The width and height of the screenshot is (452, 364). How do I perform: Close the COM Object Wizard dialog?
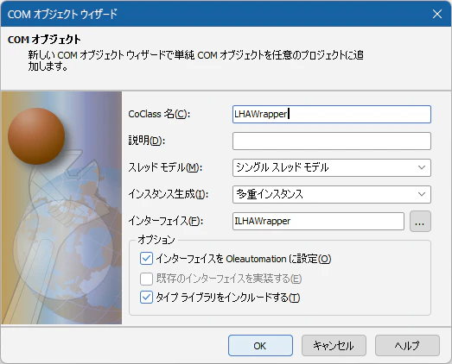[437, 14]
